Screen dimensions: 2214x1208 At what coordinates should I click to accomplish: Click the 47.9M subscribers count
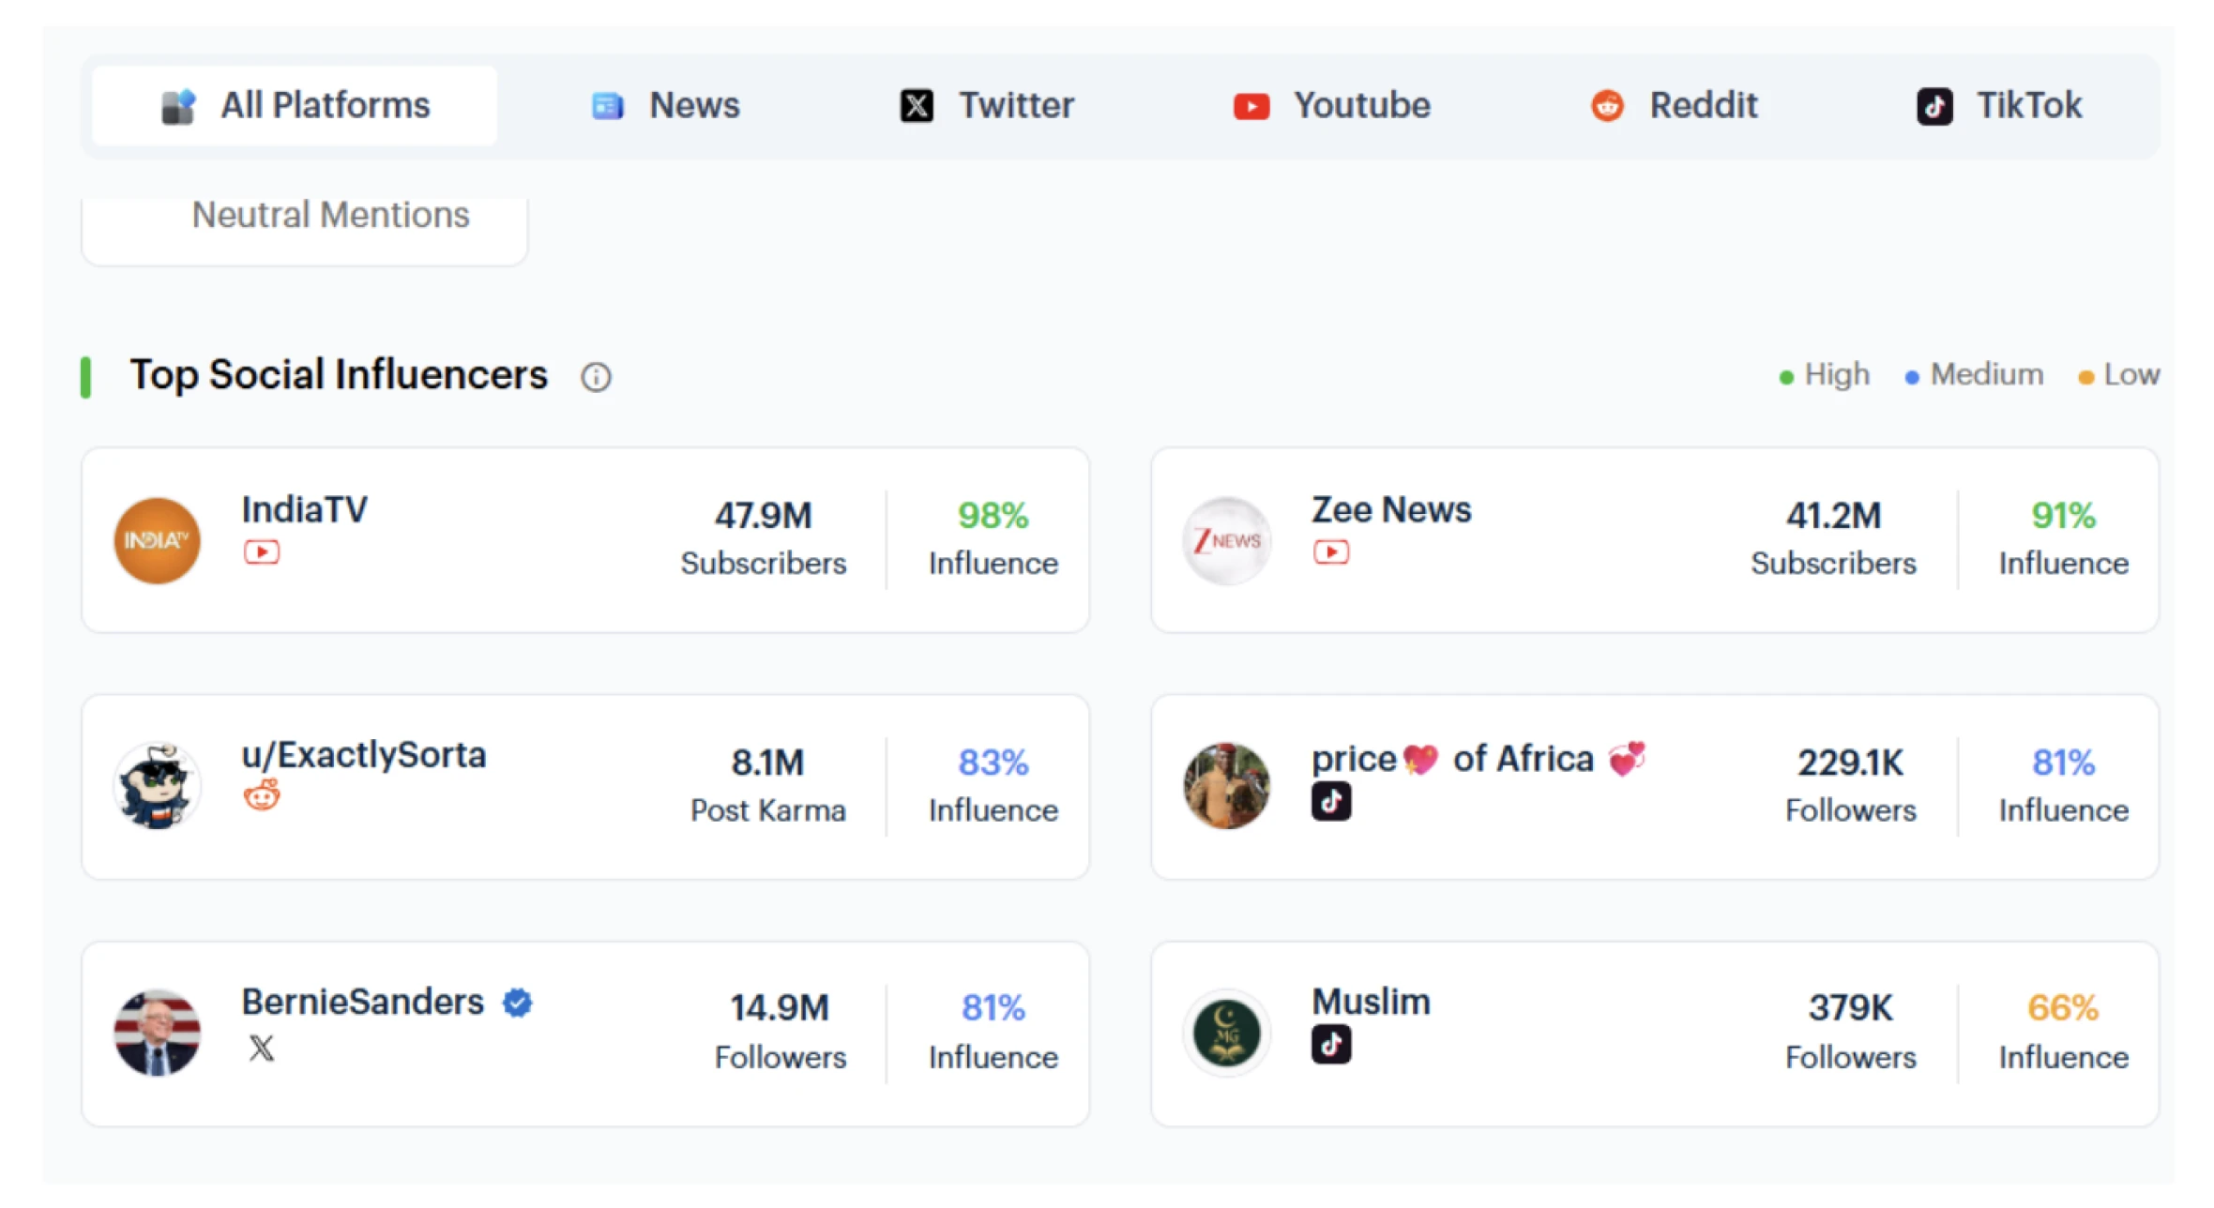763,516
